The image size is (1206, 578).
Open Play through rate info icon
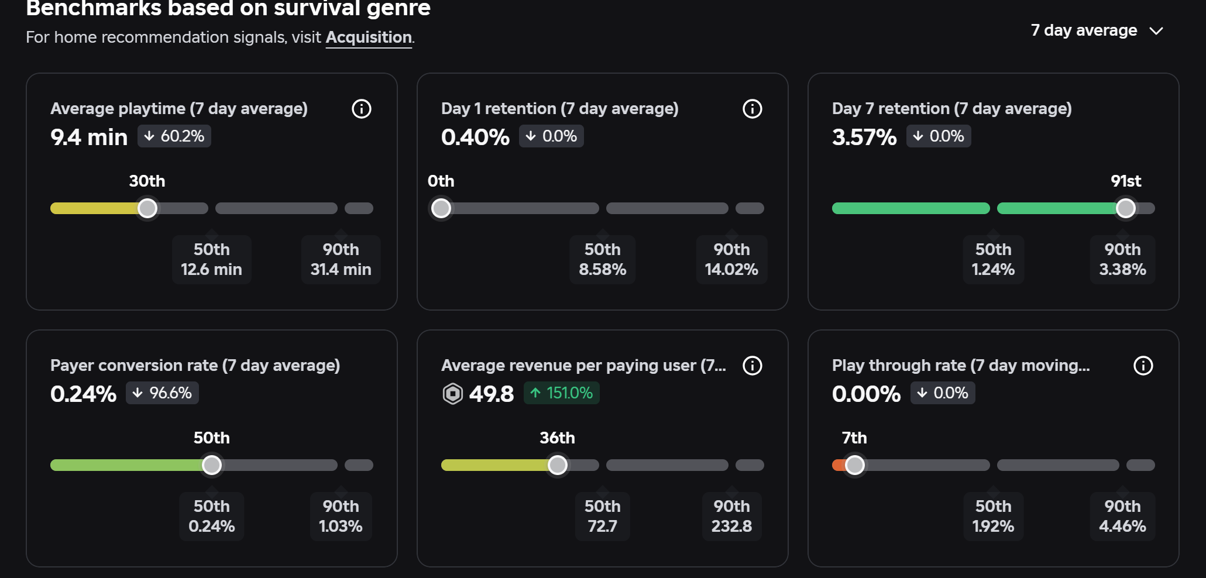coord(1143,366)
